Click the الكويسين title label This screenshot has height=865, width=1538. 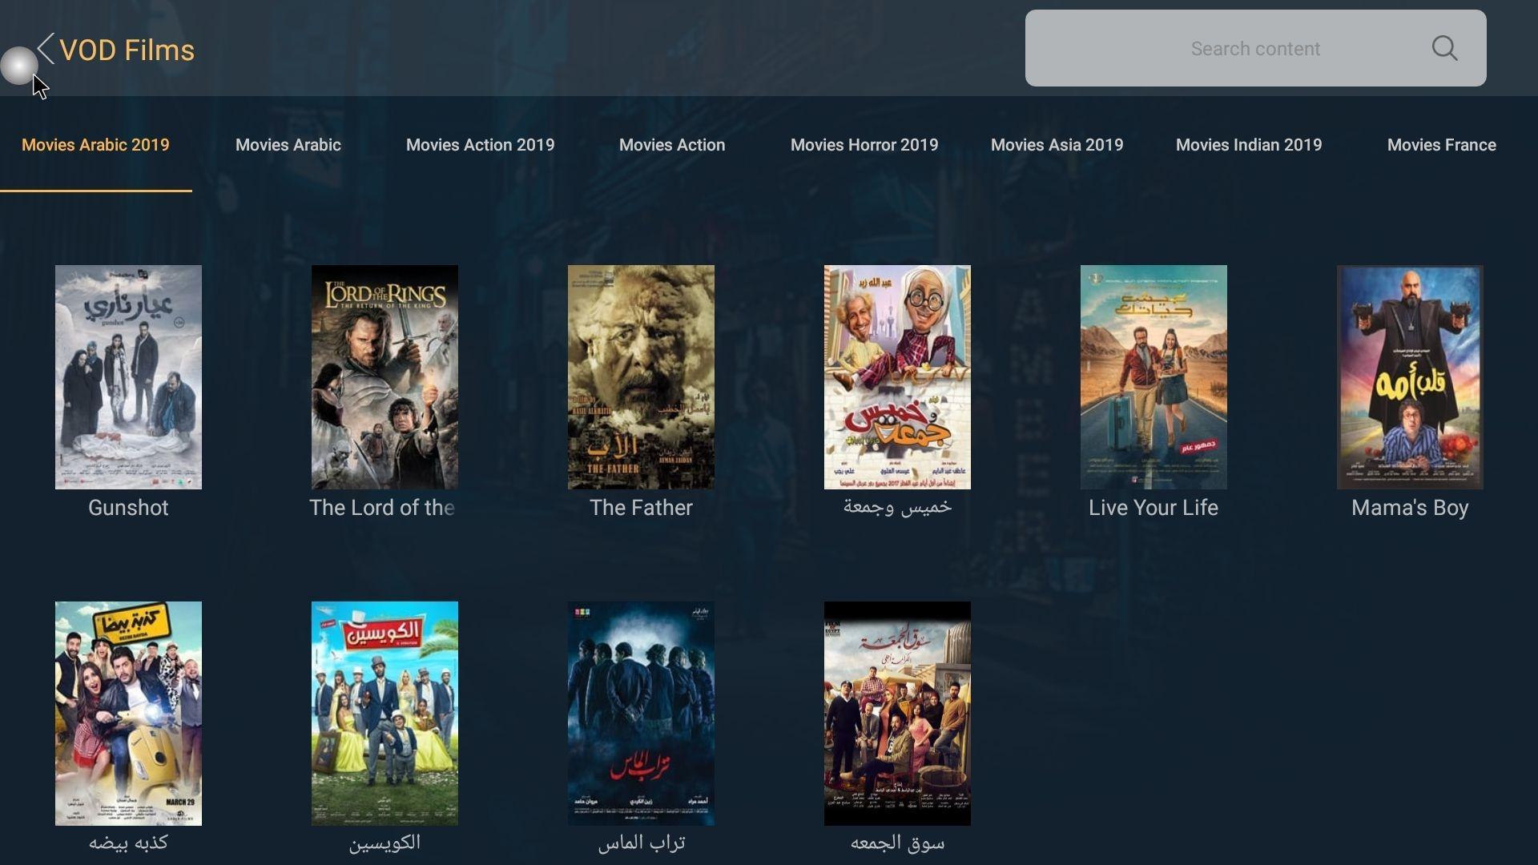point(384,843)
